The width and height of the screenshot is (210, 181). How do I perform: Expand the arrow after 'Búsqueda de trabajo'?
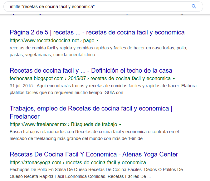(120, 124)
